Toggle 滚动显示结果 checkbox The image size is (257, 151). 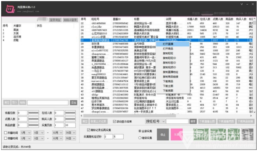[115, 122]
